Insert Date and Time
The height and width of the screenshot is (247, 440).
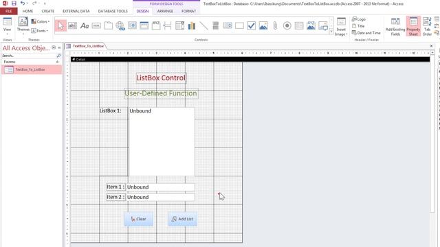click(366, 33)
